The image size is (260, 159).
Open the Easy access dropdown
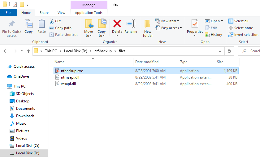(x=169, y=28)
